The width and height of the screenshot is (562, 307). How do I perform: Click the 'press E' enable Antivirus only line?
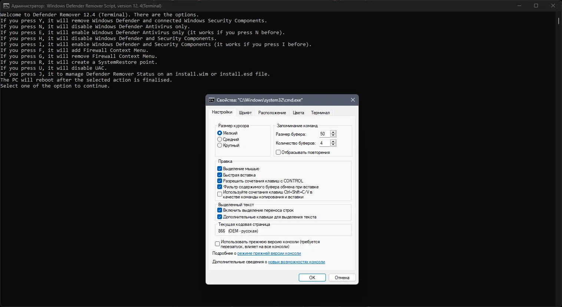pos(143,33)
